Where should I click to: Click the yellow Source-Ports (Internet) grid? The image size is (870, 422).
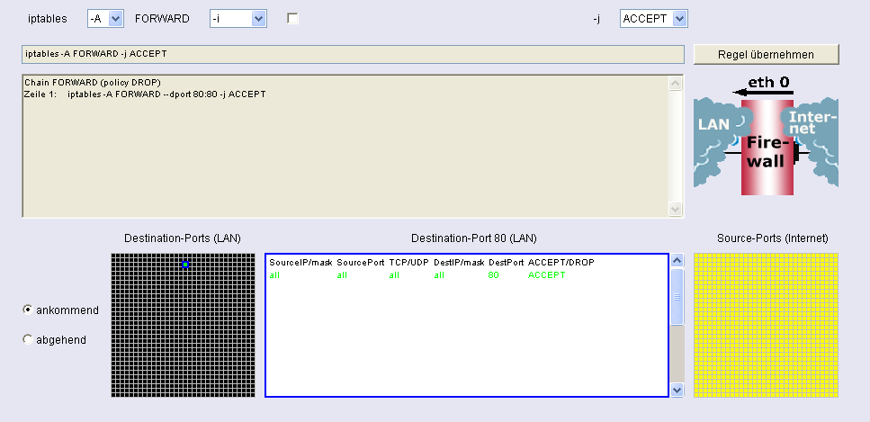[x=767, y=326]
